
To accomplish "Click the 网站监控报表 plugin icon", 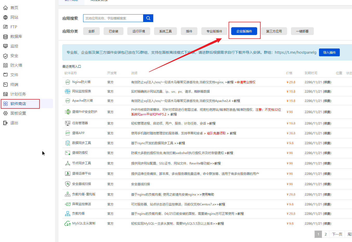I will click(x=68, y=91).
